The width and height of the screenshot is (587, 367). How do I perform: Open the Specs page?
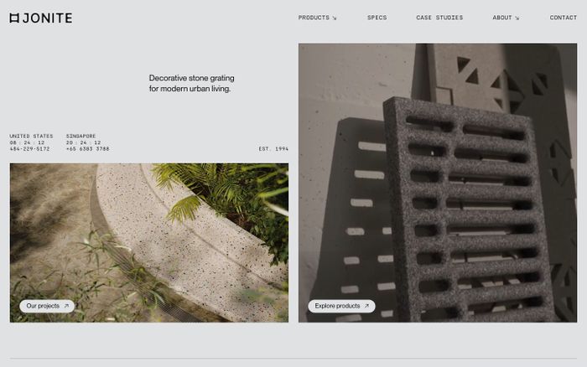click(x=377, y=18)
